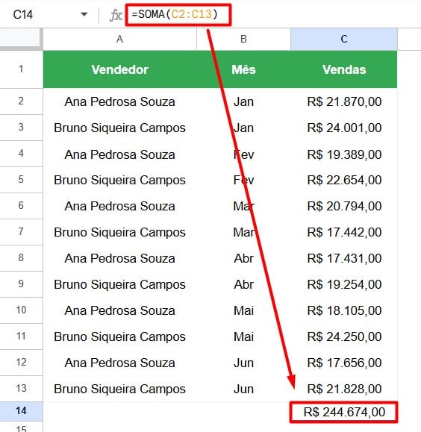Select column C header
This screenshot has width=421, height=432.
(x=344, y=40)
